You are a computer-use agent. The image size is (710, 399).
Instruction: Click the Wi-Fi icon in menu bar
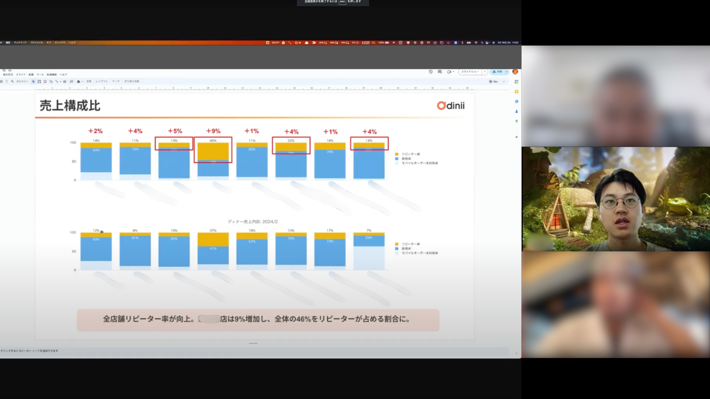476,43
